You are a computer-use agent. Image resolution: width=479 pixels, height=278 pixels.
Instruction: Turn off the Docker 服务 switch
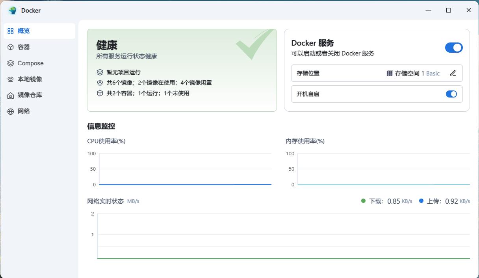(x=454, y=48)
